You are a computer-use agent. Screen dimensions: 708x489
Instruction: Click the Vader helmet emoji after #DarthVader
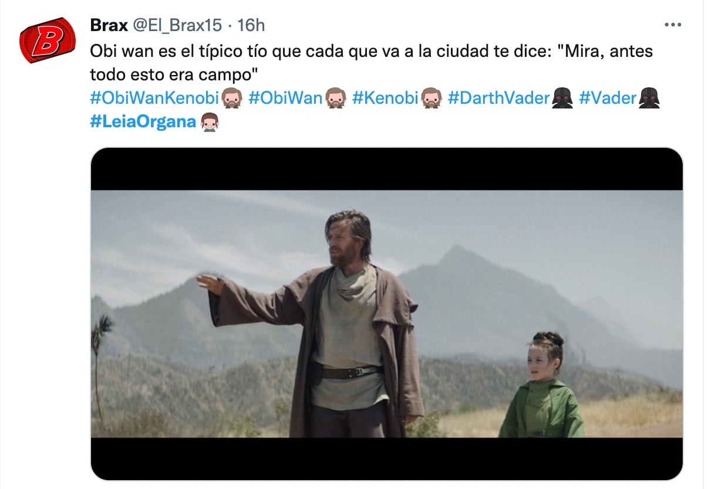coord(562,98)
